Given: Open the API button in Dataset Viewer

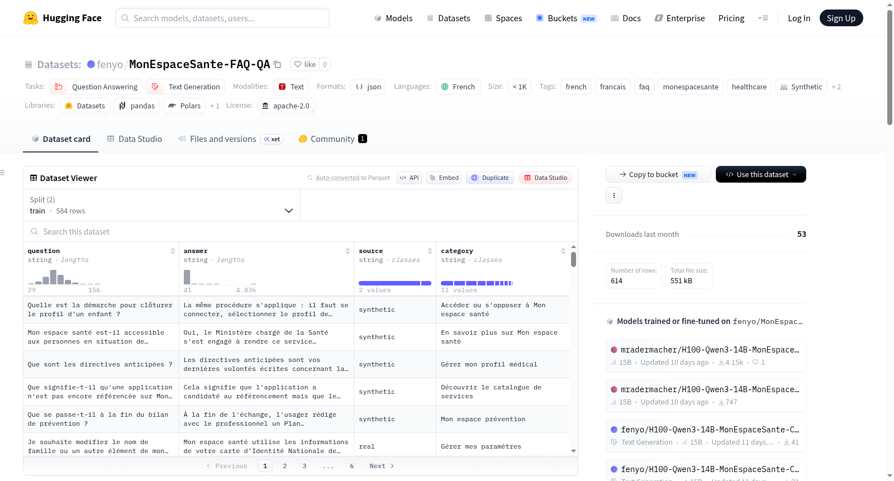Looking at the screenshot, I should [x=409, y=178].
